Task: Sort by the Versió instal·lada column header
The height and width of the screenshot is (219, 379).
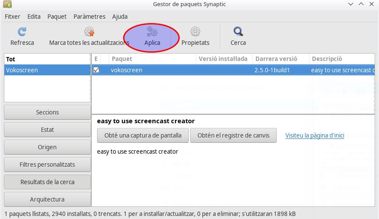Action: pos(224,59)
